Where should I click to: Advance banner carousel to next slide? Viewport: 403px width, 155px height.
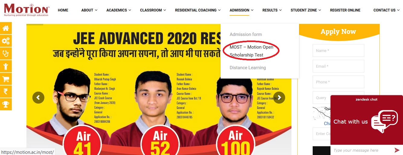click(279, 98)
